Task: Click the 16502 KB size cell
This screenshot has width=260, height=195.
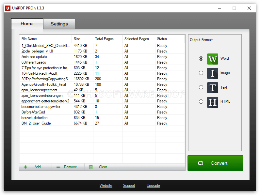Action: point(81,79)
